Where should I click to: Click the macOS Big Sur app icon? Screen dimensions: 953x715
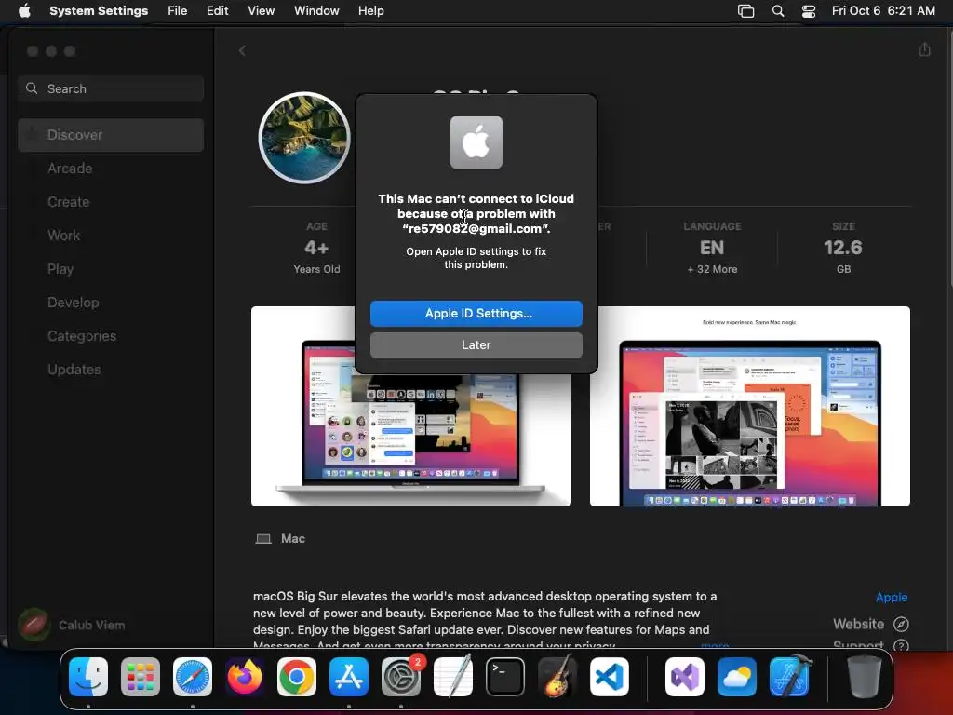[x=304, y=138]
